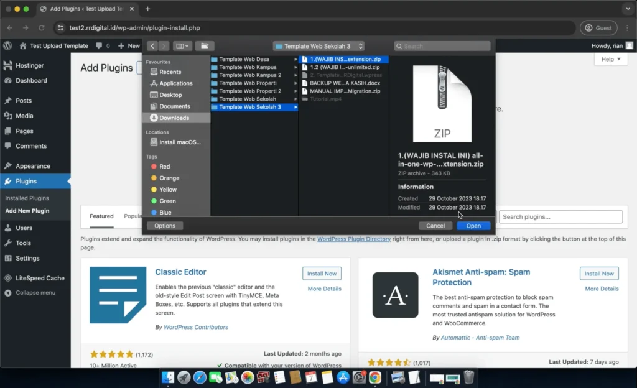Click Install Now for Classic Editor
This screenshot has height=388, width=637.
click(321, 274)
